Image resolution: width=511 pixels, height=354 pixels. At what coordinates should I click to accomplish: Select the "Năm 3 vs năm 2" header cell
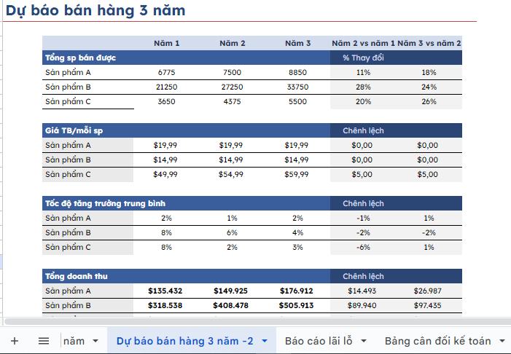(x=429, y=43)
